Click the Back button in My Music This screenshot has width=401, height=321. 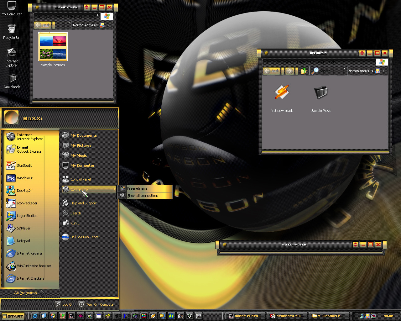271,71
